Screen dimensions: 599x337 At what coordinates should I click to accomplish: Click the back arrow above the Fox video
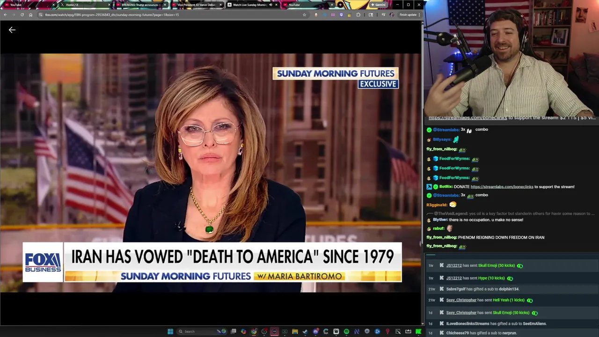tap(12, 30)
